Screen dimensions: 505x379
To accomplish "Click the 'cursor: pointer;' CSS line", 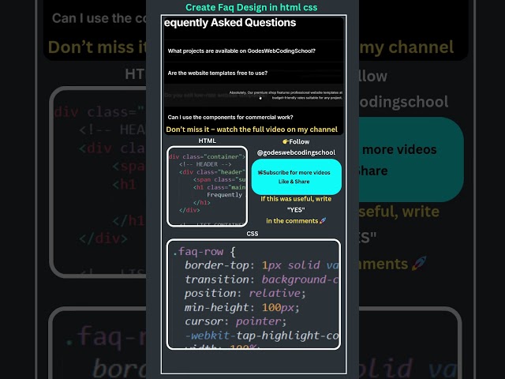I will tap(235, 321).
